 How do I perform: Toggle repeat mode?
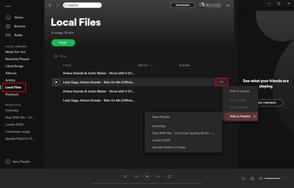coord(169,177)
